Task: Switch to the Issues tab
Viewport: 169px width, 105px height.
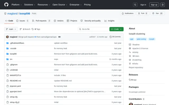Action: click(x=22, y=21)
